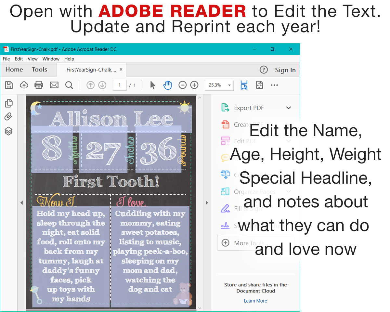Expand the Edit PDF chevron
This screenshot has height=312, width=390.
coord(289,141)
